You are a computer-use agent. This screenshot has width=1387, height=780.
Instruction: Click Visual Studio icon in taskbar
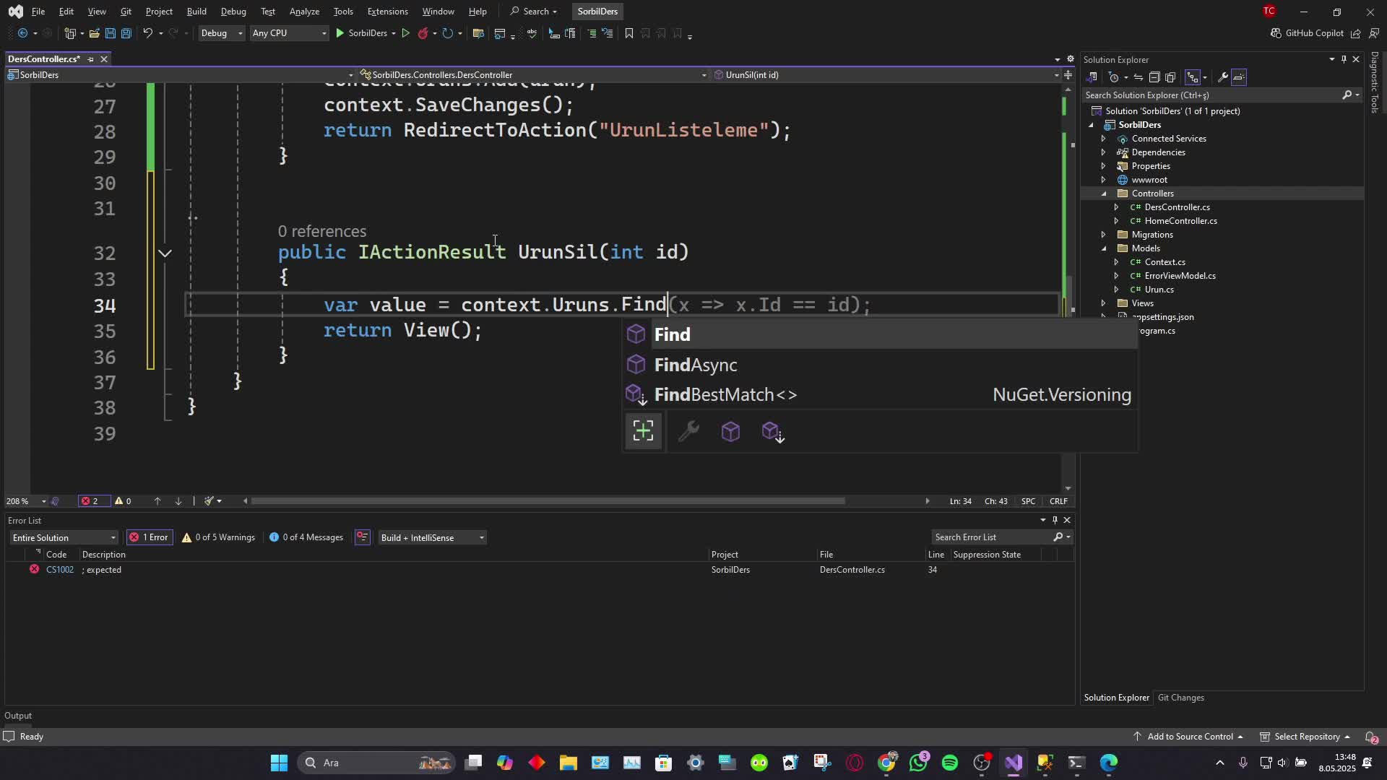pyautogui.click(x=1014, y=763)
